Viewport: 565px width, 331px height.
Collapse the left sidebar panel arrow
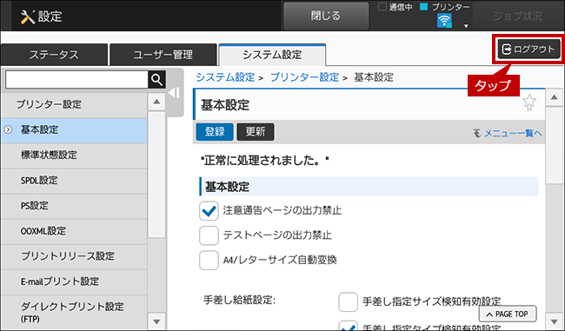175,93
